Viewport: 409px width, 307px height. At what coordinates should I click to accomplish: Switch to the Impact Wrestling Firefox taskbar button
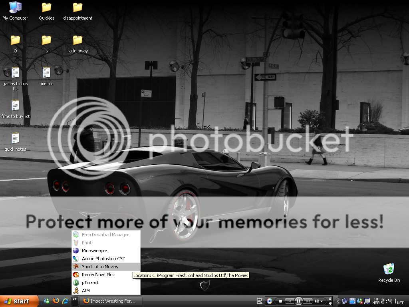coord(109,301)
